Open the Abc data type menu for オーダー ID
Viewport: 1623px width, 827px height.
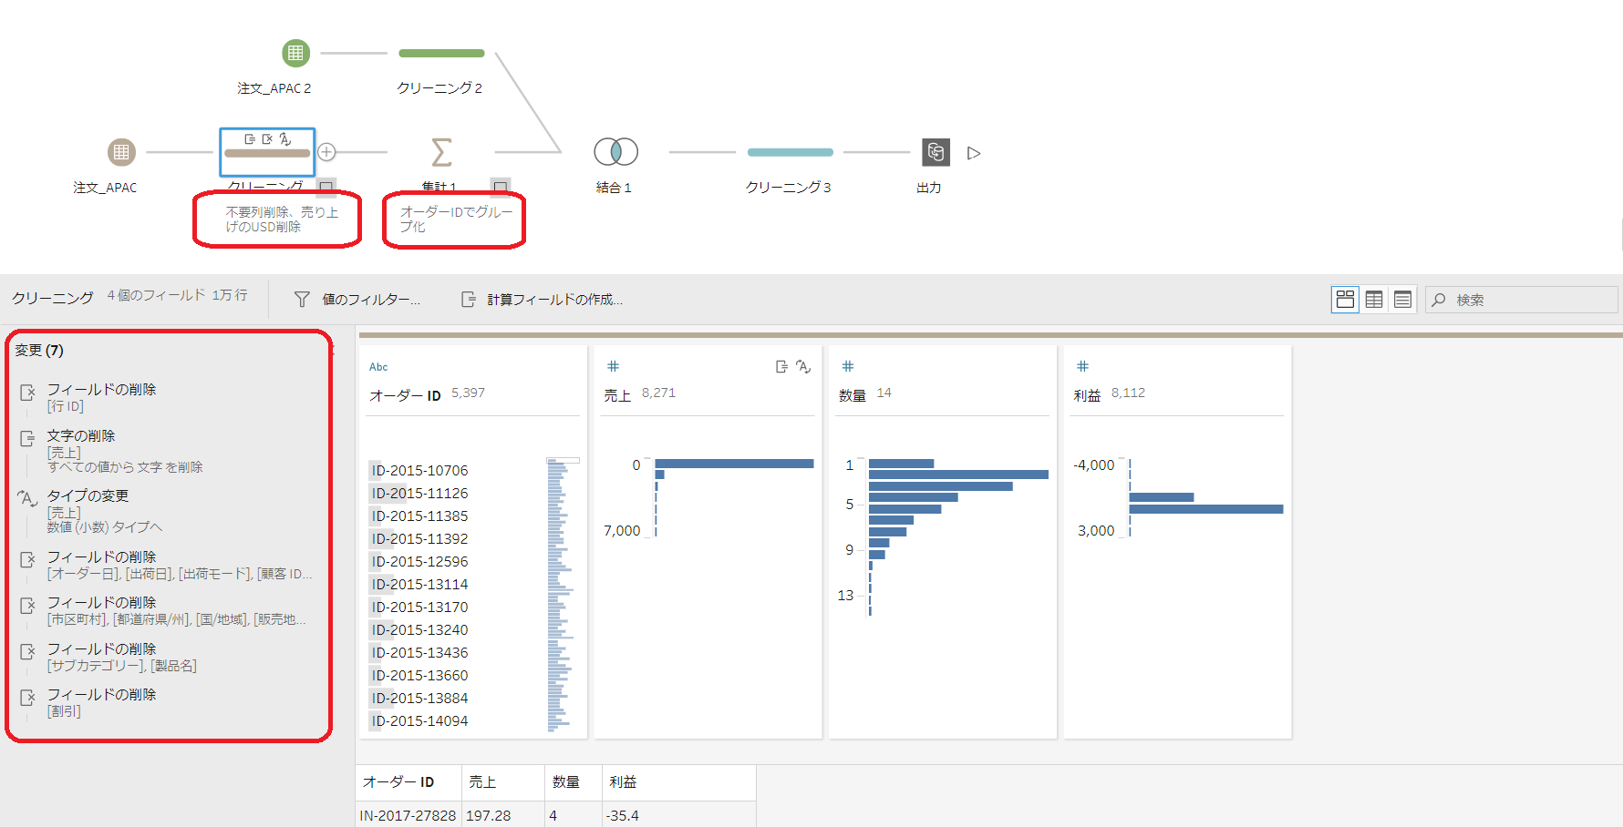[x=378, y=367]
